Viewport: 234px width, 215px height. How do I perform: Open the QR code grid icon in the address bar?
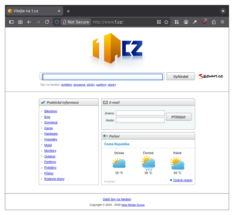159,22
